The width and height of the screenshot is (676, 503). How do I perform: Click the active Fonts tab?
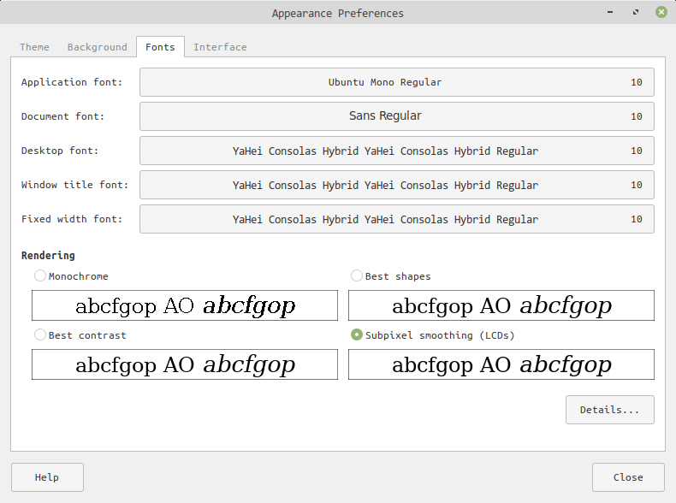[x=160, y=47]
